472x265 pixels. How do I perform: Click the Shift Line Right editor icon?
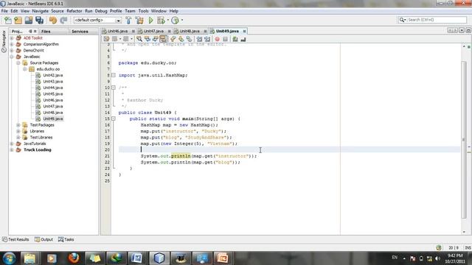(207, 39)
